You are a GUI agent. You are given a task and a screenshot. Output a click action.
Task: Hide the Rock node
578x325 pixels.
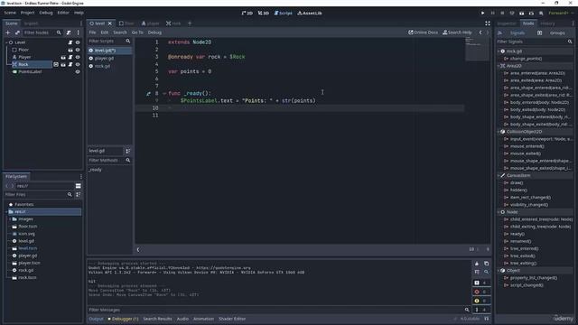click(78, 64)
